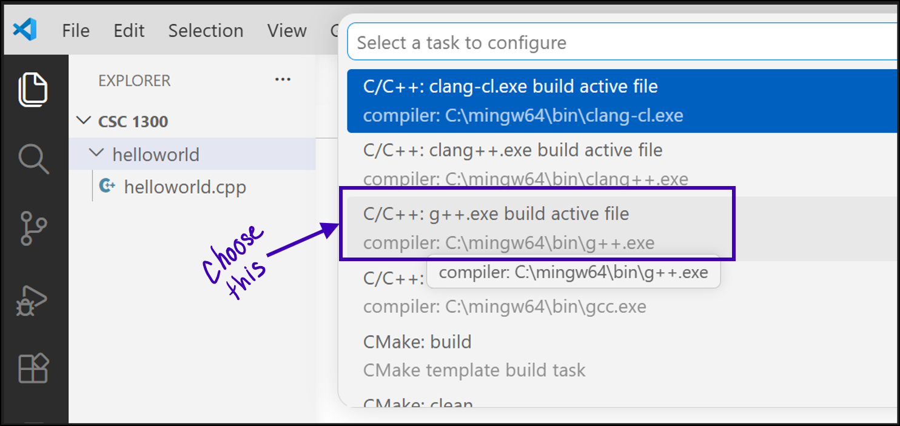Screen dimensions: 900x426
Task: Click the C++ file icon beside helloworld.cpp
Action: click(107, 187)
